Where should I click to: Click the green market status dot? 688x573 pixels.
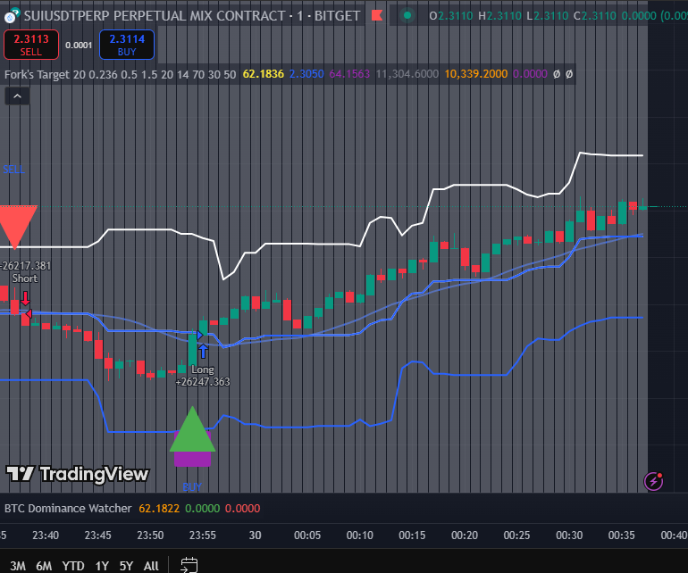tap(407, 16)
